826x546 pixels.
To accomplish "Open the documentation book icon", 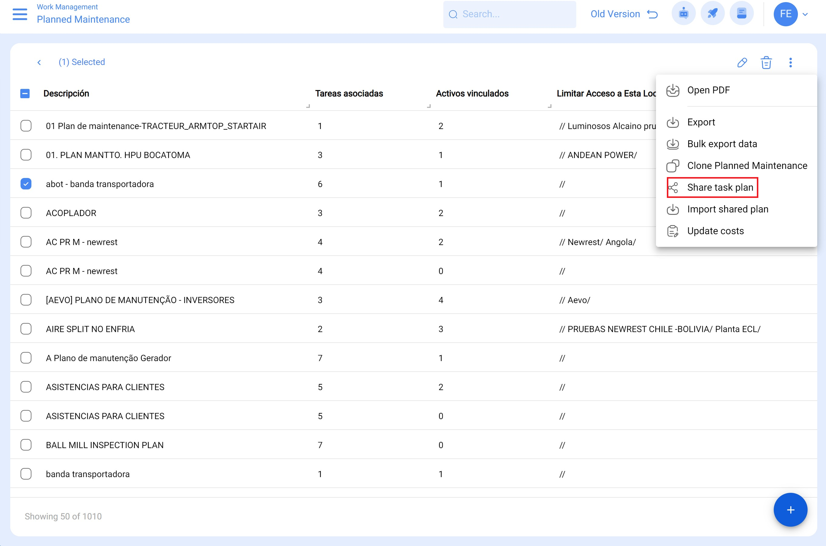I will coord(742,14).
